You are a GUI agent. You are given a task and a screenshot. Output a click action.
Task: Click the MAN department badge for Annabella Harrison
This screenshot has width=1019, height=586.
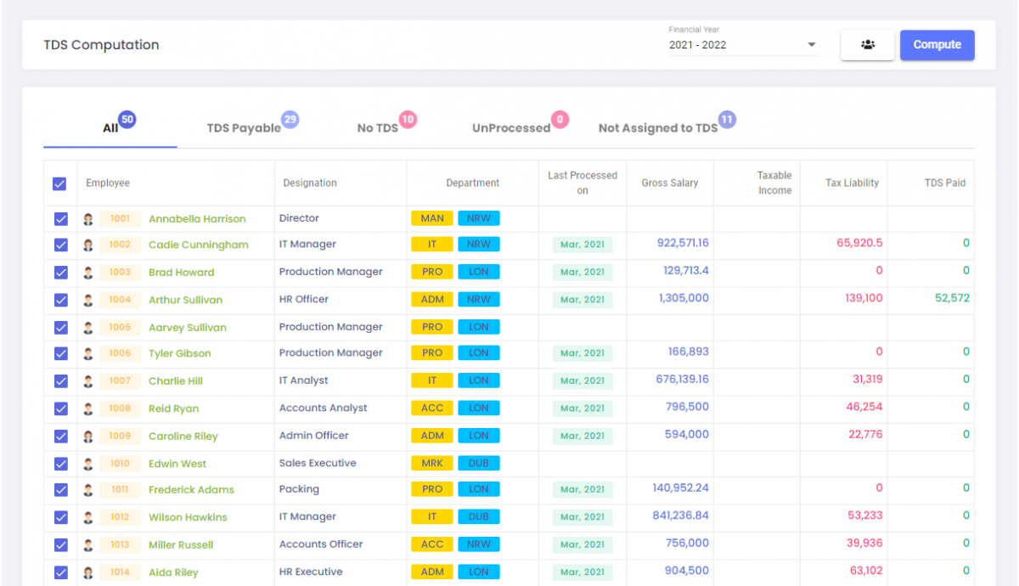[431, 217]
